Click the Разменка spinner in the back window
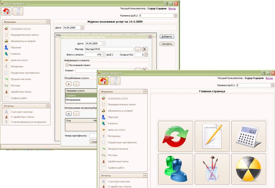This screenshot has height=188, width=275. (175, 16)
